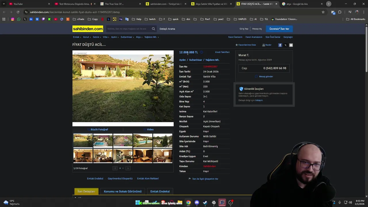
Task: Open the Chrome apps grid icon
Action: (4, 19)
